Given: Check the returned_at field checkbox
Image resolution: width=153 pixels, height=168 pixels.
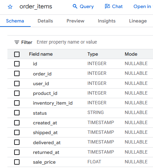Looking at the screenshot, I should (17, 152).
